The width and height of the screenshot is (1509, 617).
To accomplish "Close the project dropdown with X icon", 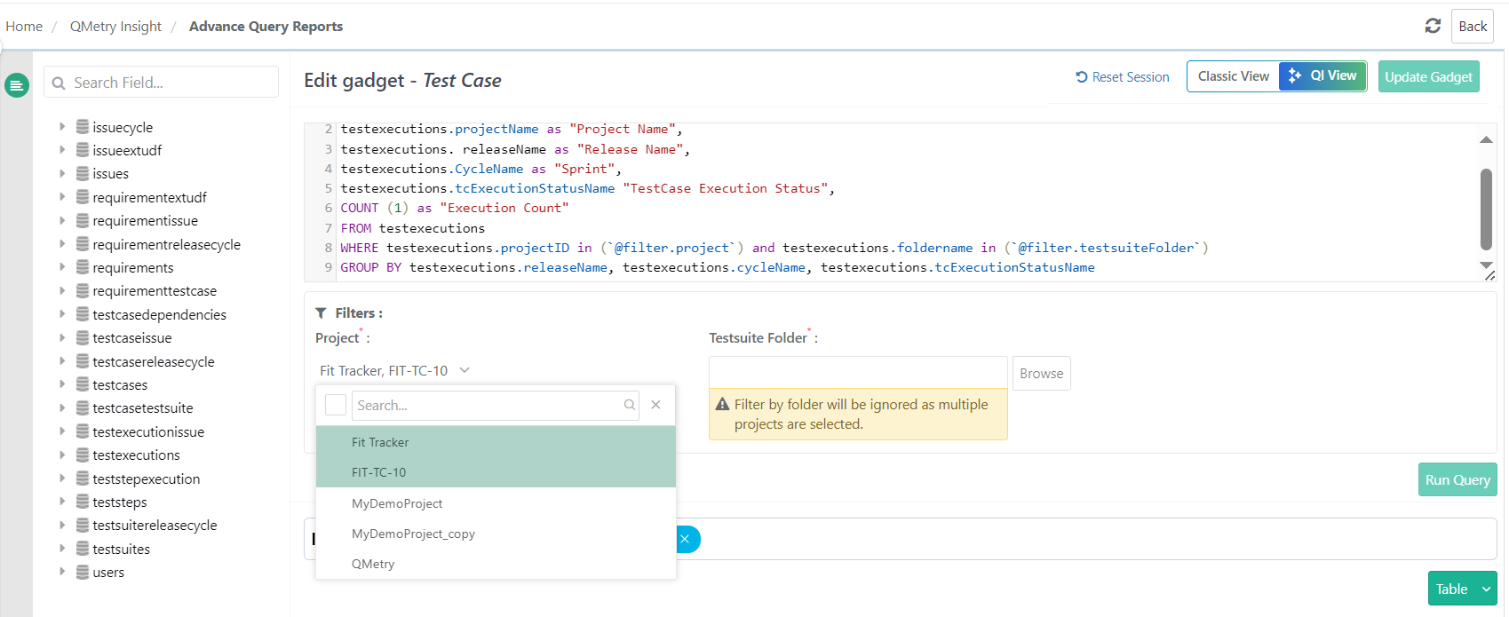I will 655,405.
